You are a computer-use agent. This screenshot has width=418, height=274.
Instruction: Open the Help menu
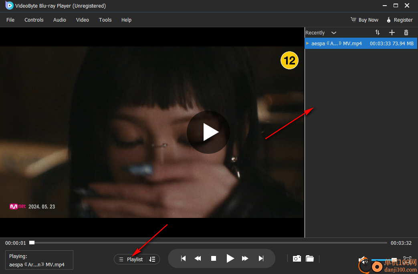[126, 20]
